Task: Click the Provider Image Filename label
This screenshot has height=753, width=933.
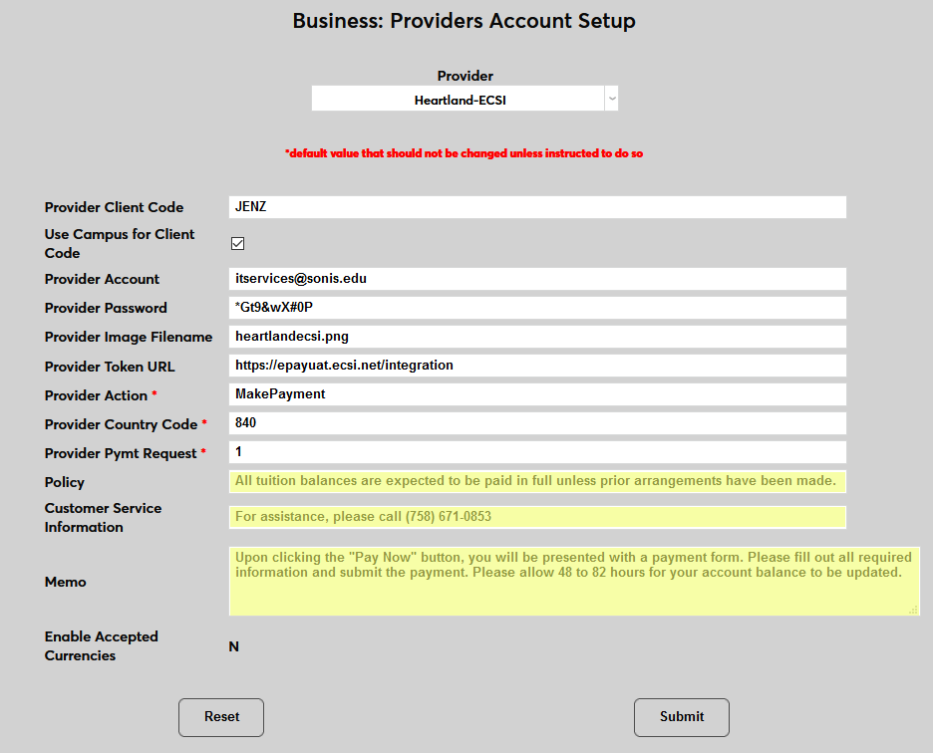Action: point(128,338)
